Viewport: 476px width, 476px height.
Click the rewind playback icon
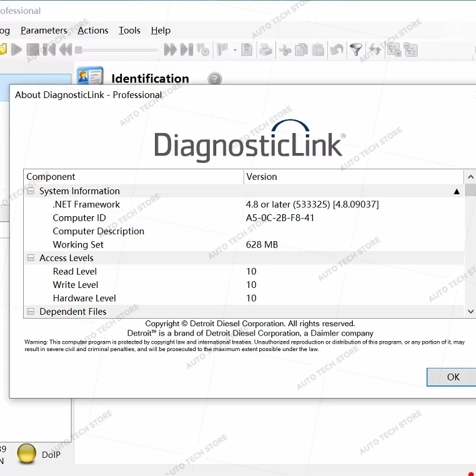point(66,49)
